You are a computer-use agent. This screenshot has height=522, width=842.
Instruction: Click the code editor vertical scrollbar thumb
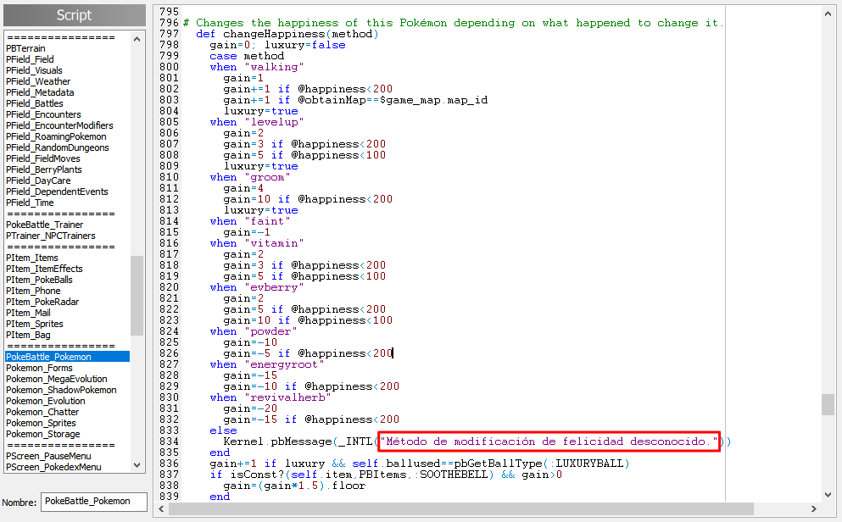point(828,404)
